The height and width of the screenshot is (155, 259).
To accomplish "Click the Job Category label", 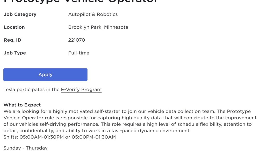I will 20,14.
